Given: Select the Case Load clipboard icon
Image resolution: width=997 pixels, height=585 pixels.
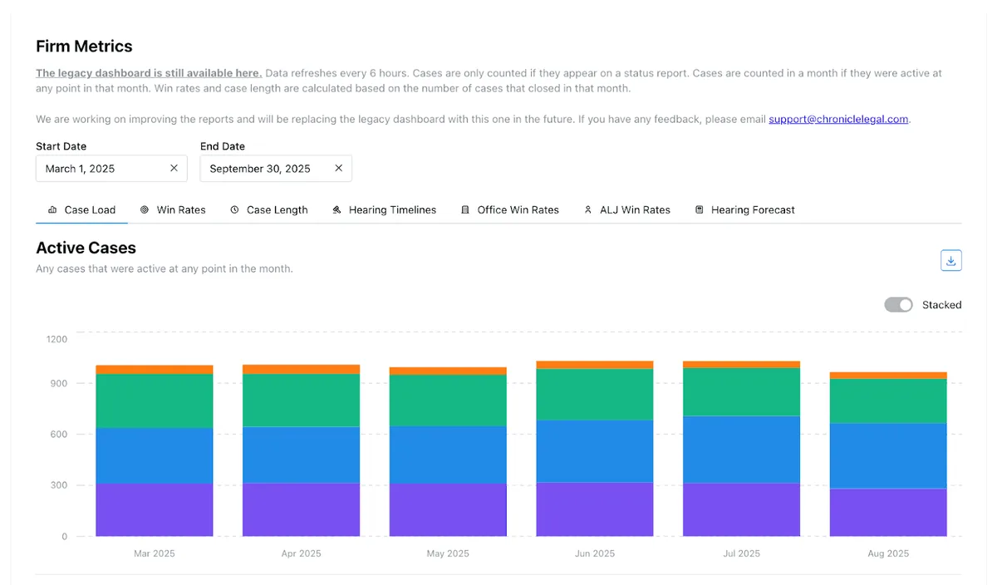Looking at the screenshot, I should click(x=52, y=209).
